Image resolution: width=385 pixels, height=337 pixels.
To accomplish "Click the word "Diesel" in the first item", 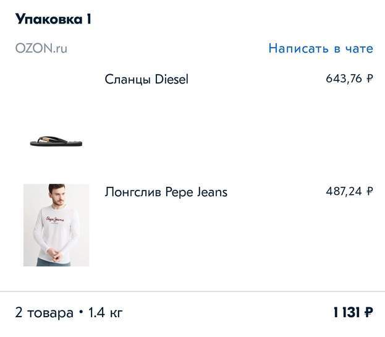I will 171,79.
